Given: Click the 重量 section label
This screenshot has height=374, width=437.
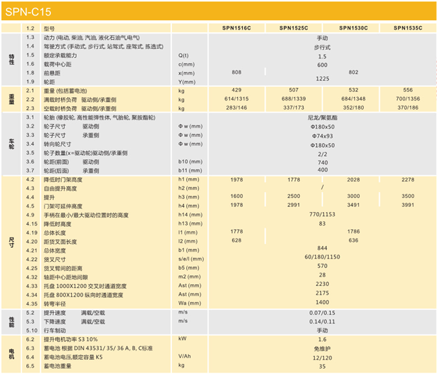Looking at the screenshot, I should [x=10, y=99].
